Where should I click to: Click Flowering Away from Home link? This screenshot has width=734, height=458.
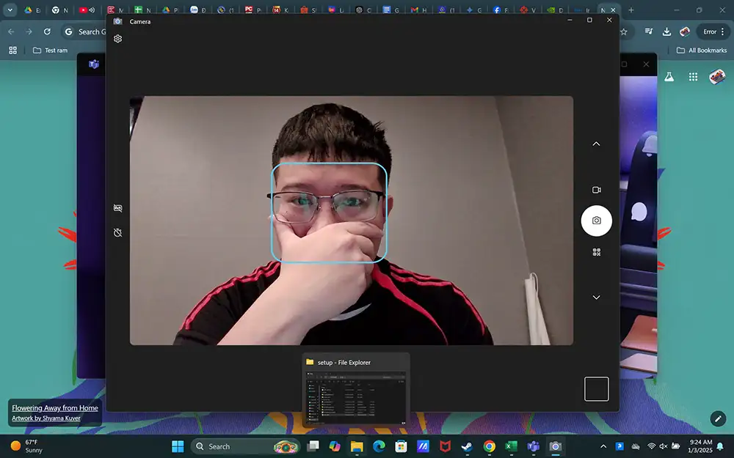click(x=55, y=408)
